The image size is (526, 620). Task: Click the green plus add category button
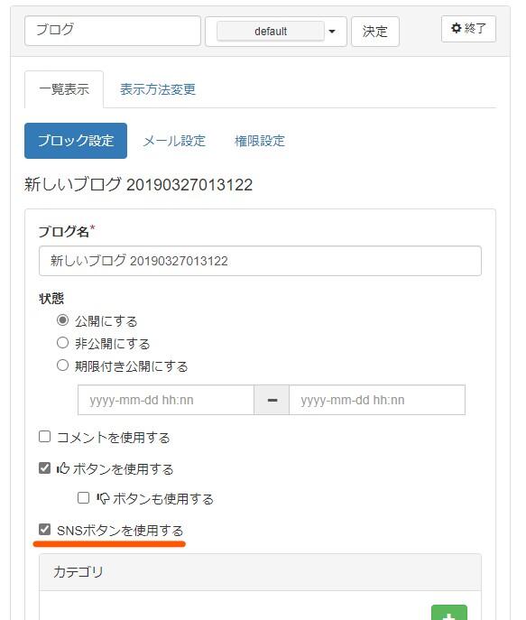click(x=449, y=613)
